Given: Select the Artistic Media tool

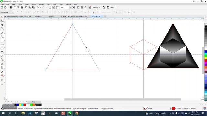Looking at the screenshot, I should point(2,36).
